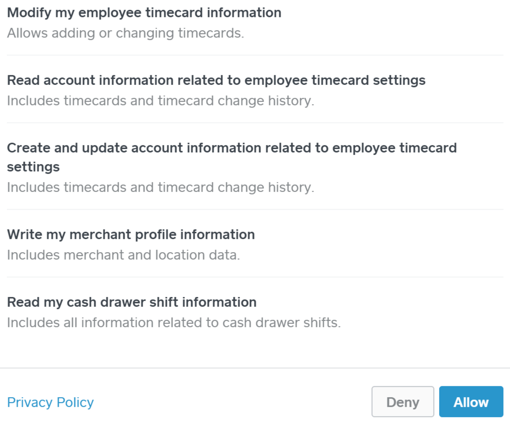Click description under Create and update heading
Viewport: 510px width, 430px height.
tap(160, 187)
